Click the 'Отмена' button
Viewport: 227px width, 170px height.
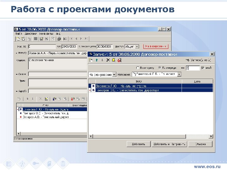coord(201,144)
